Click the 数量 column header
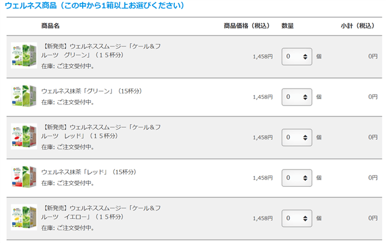 (x=288, y=26)
